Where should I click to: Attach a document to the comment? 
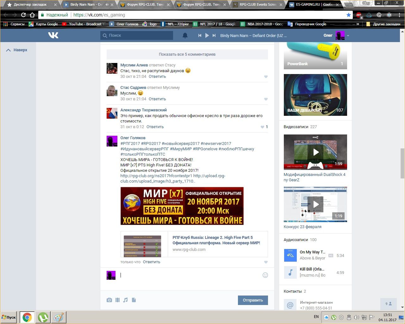pyautogui.click(x=134, y=300)
